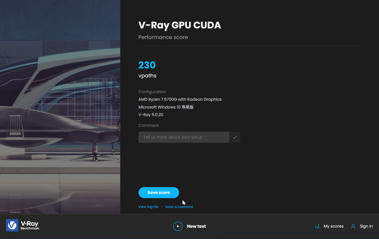
Task: Click the New test label
Action: tap(196, 226)
